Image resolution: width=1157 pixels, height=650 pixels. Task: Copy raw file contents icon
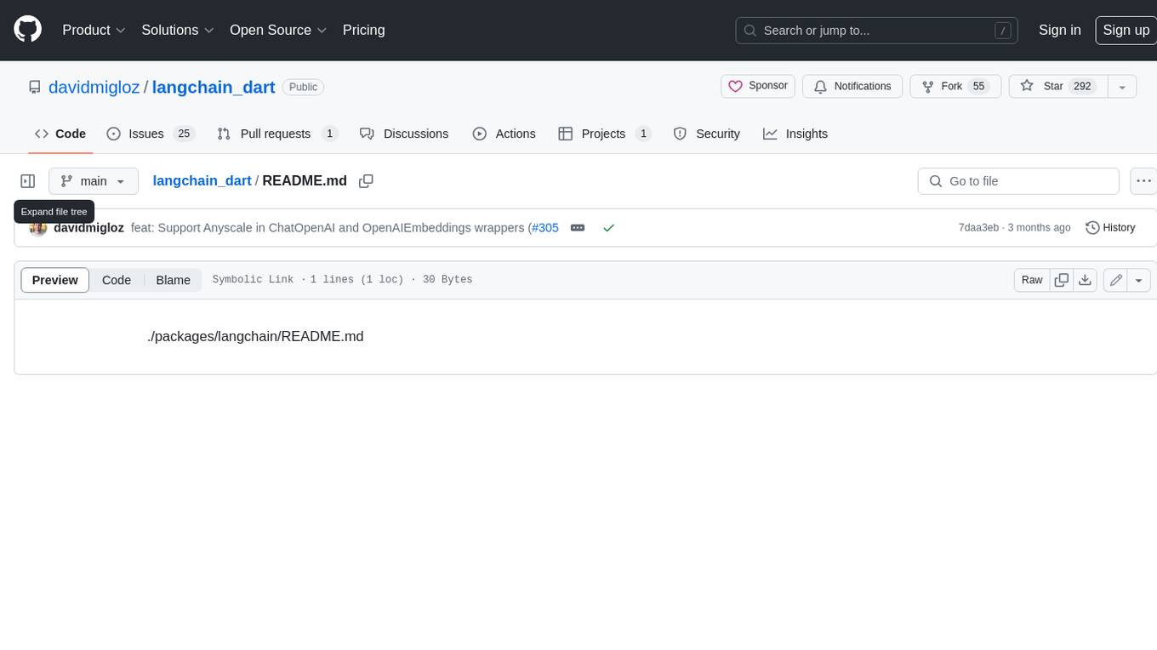[x=1061, y=280]
